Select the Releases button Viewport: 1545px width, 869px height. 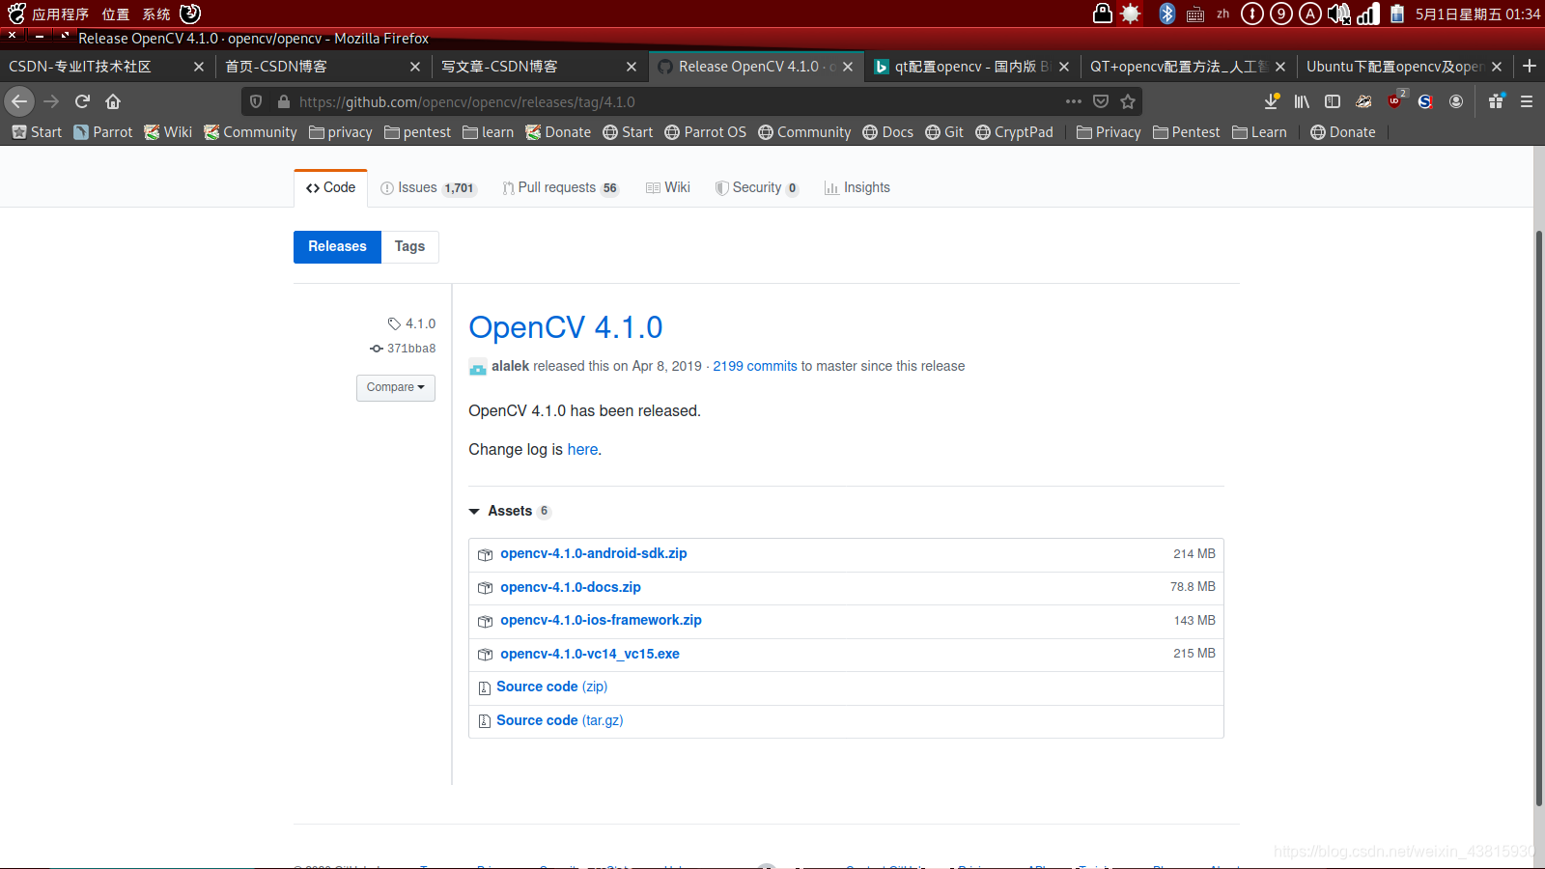[x=337, y=246]
